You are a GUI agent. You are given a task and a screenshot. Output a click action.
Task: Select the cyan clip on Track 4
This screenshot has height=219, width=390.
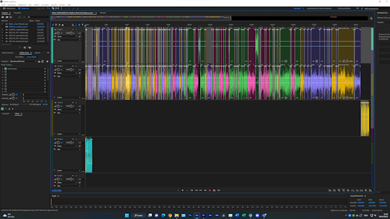(x=89, y=156)
